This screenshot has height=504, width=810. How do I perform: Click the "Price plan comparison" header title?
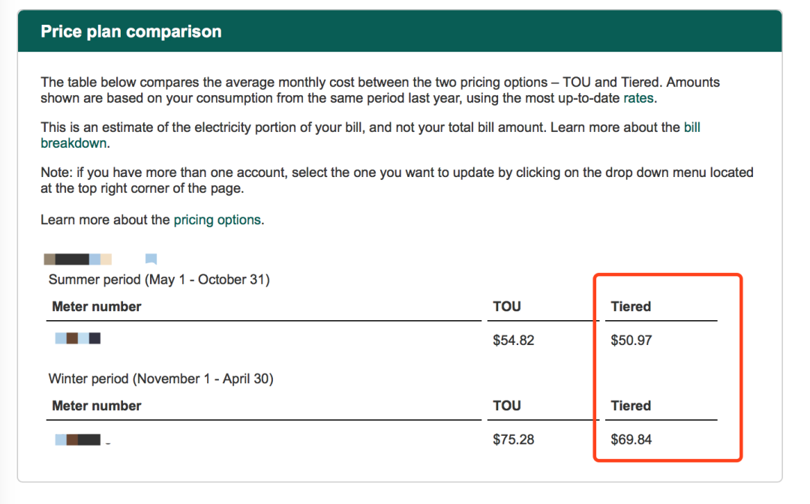point(131,32)
